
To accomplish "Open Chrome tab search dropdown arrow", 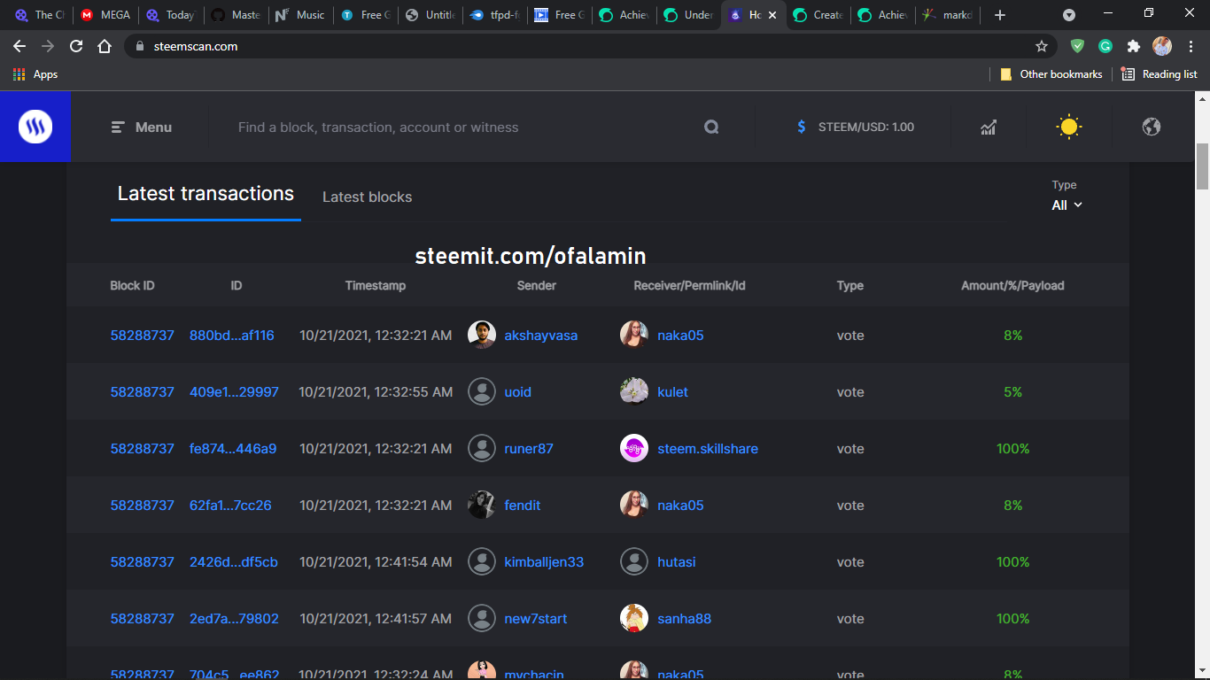I will click(x=1069, y=15).
